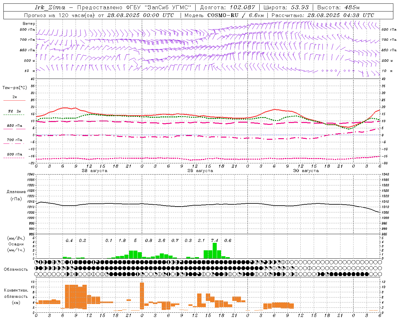Viewport: 398px width, 318px height.
Task: Click the date label 28 августа
Action: coord(95,171)
